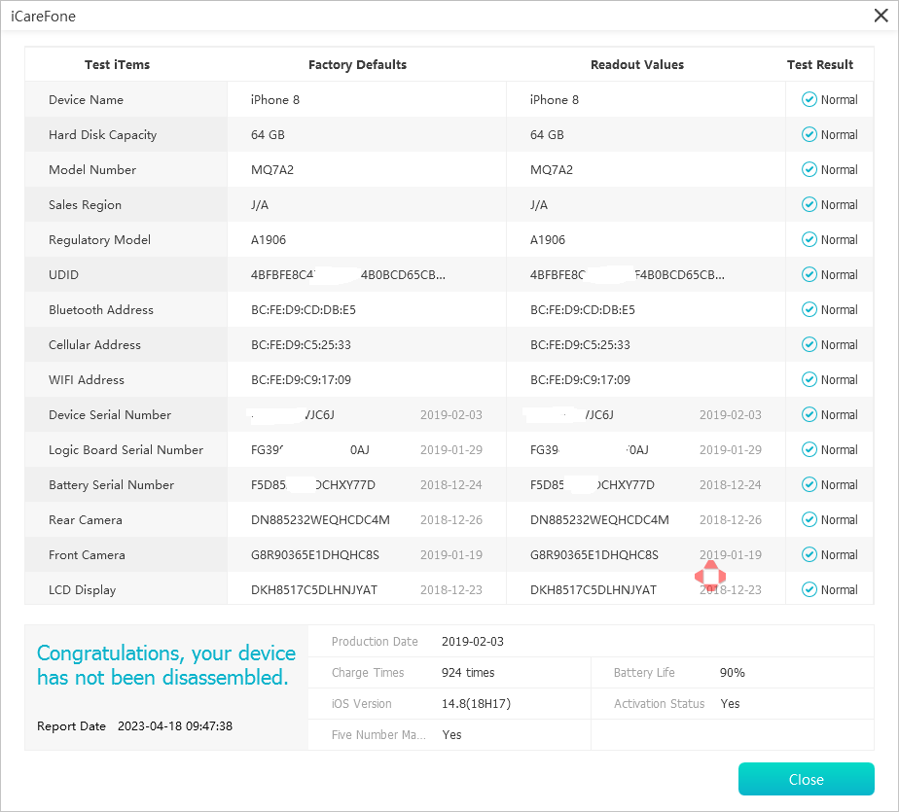Click the Bluetooth Address checkmark icon
Screen dimensions: 899x812
pos(809,309)
